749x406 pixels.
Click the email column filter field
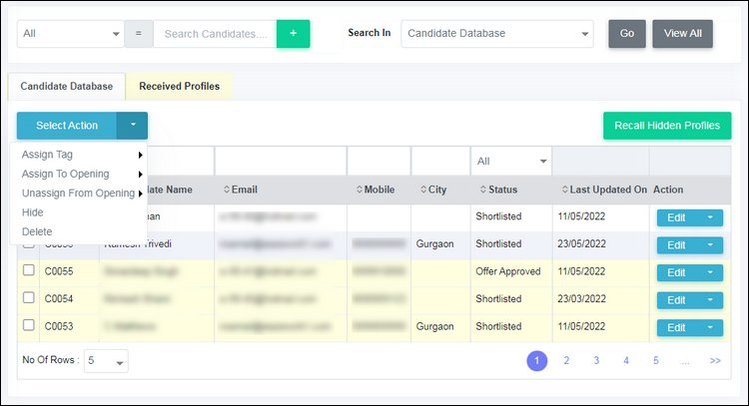(281, 162)
